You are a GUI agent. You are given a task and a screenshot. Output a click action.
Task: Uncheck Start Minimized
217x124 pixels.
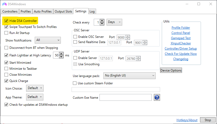click(x=6, y=63)
